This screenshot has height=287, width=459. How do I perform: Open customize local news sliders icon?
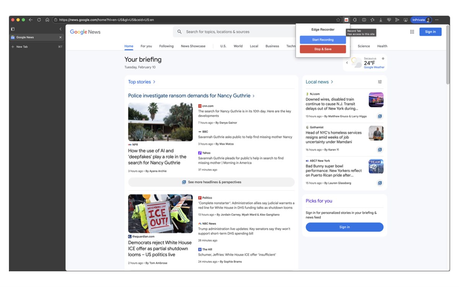[x=380, y=82]
